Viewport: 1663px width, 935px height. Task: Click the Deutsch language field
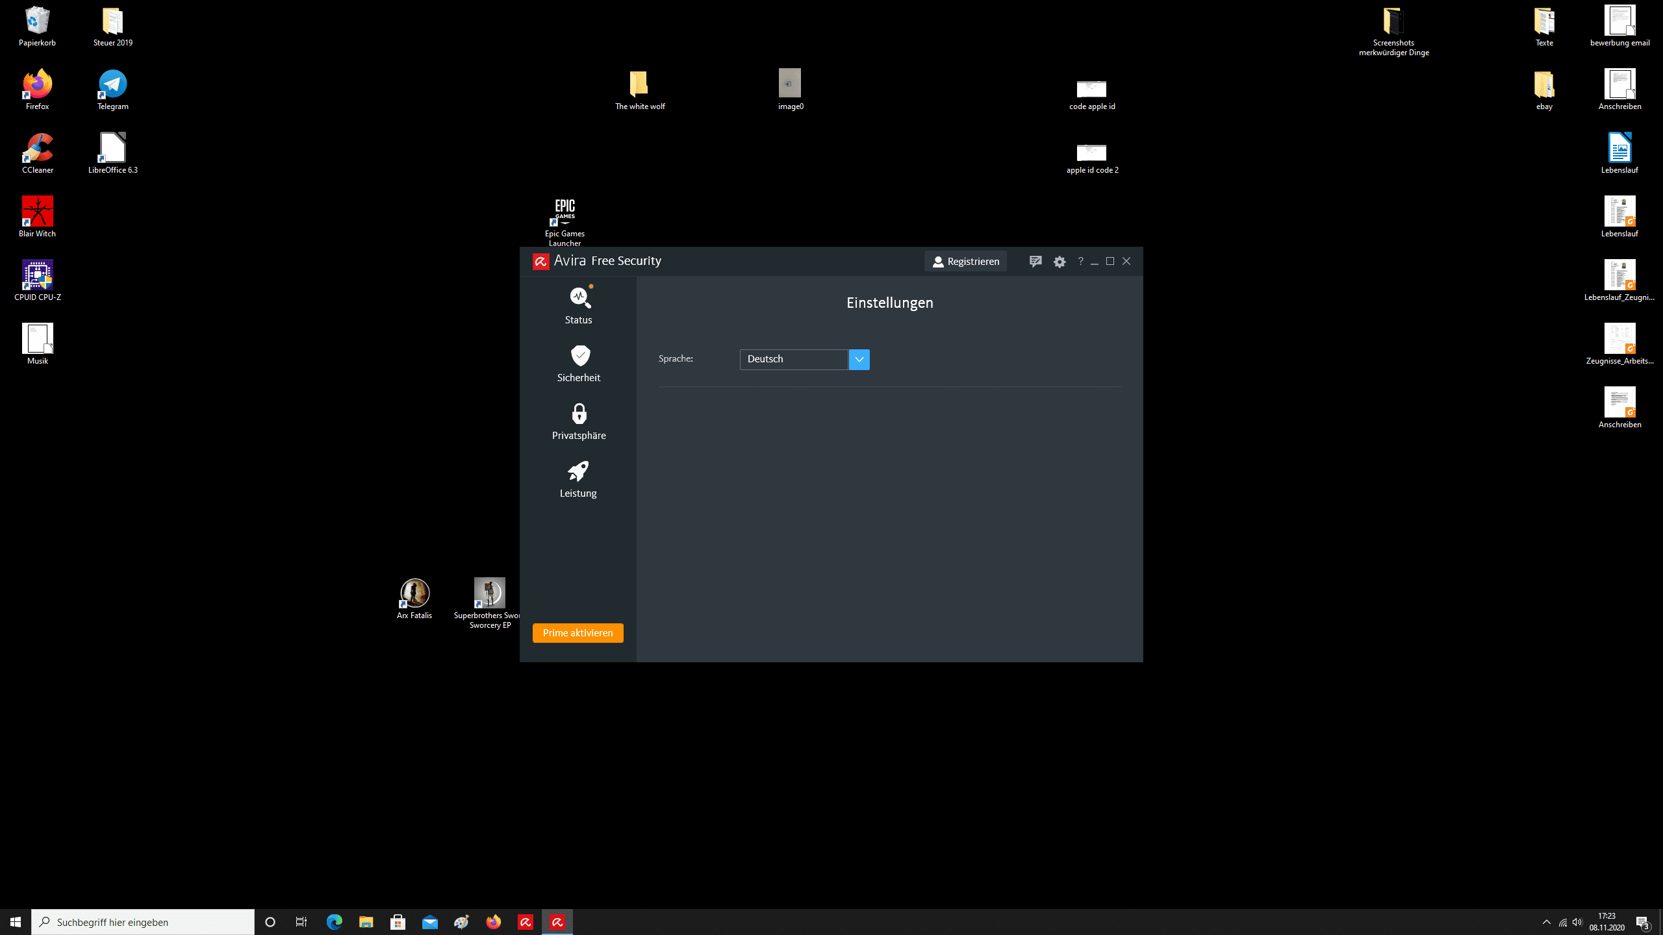(x=793, y=359)
